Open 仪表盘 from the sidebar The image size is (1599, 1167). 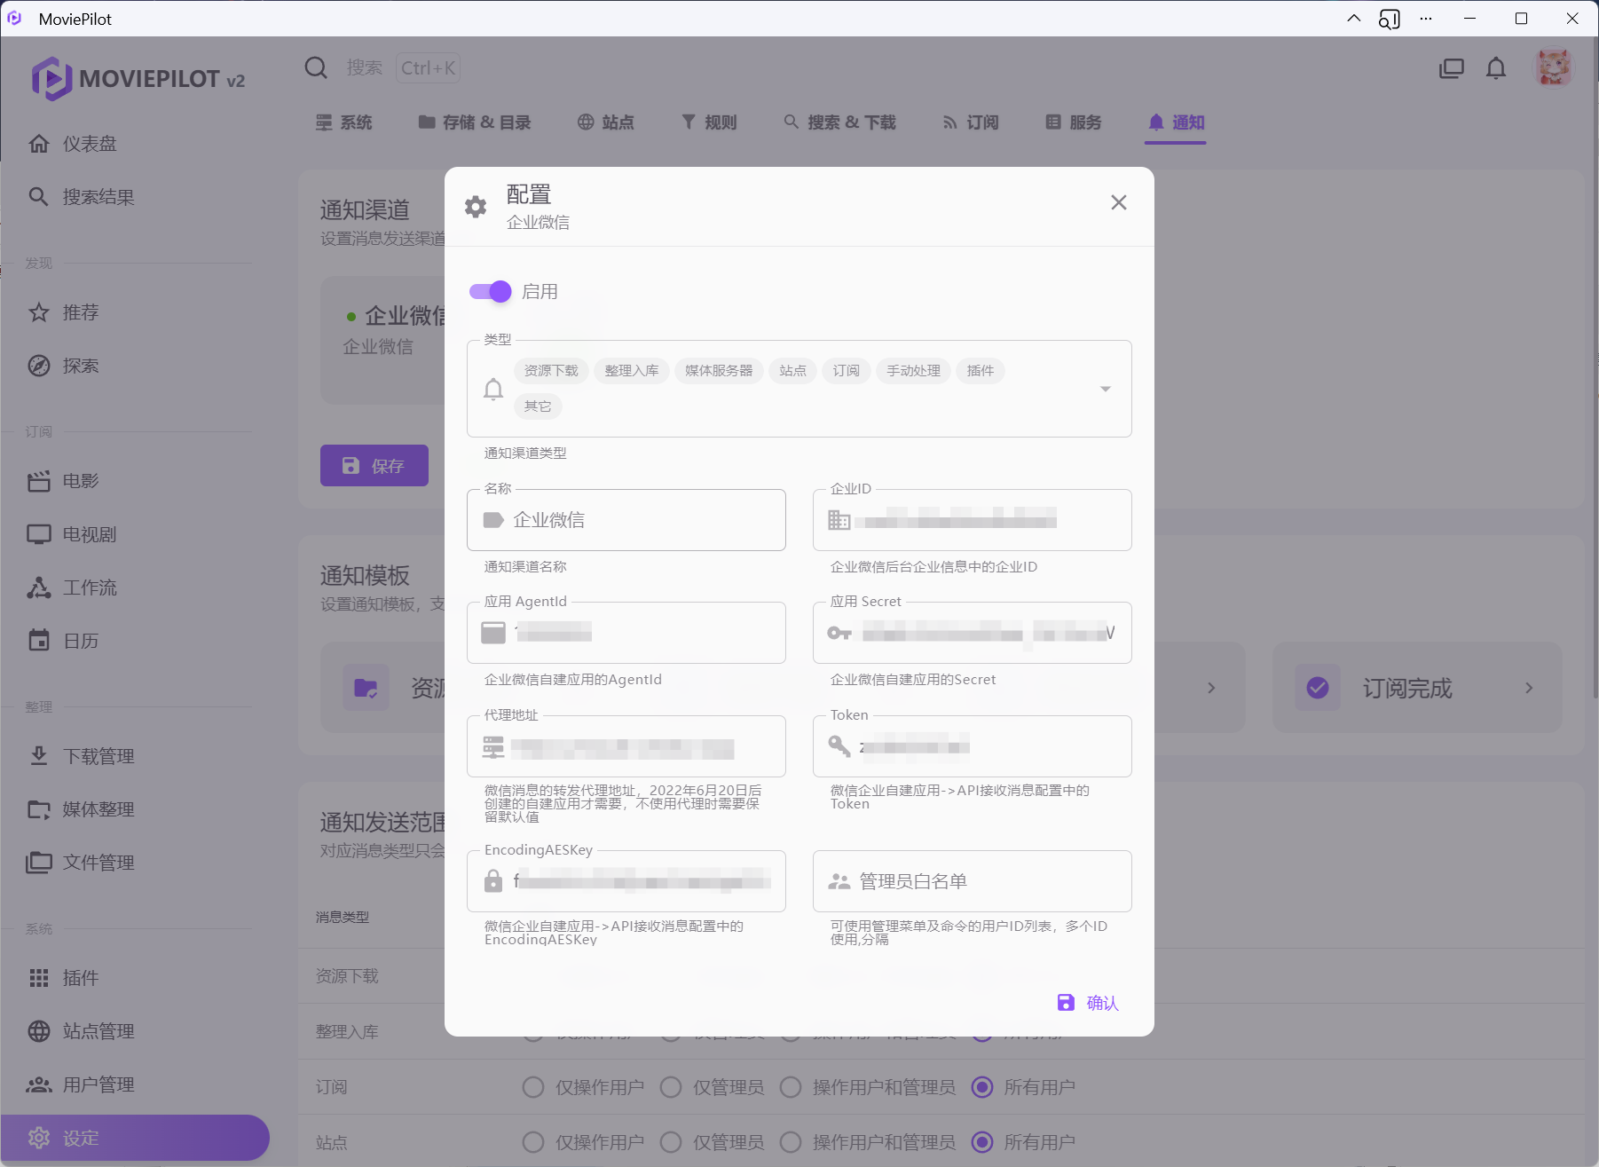click(x=89, y=144)
